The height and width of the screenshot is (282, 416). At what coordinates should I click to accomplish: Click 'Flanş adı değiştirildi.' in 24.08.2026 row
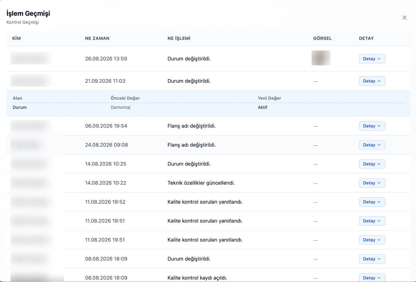tap(191, 145)
